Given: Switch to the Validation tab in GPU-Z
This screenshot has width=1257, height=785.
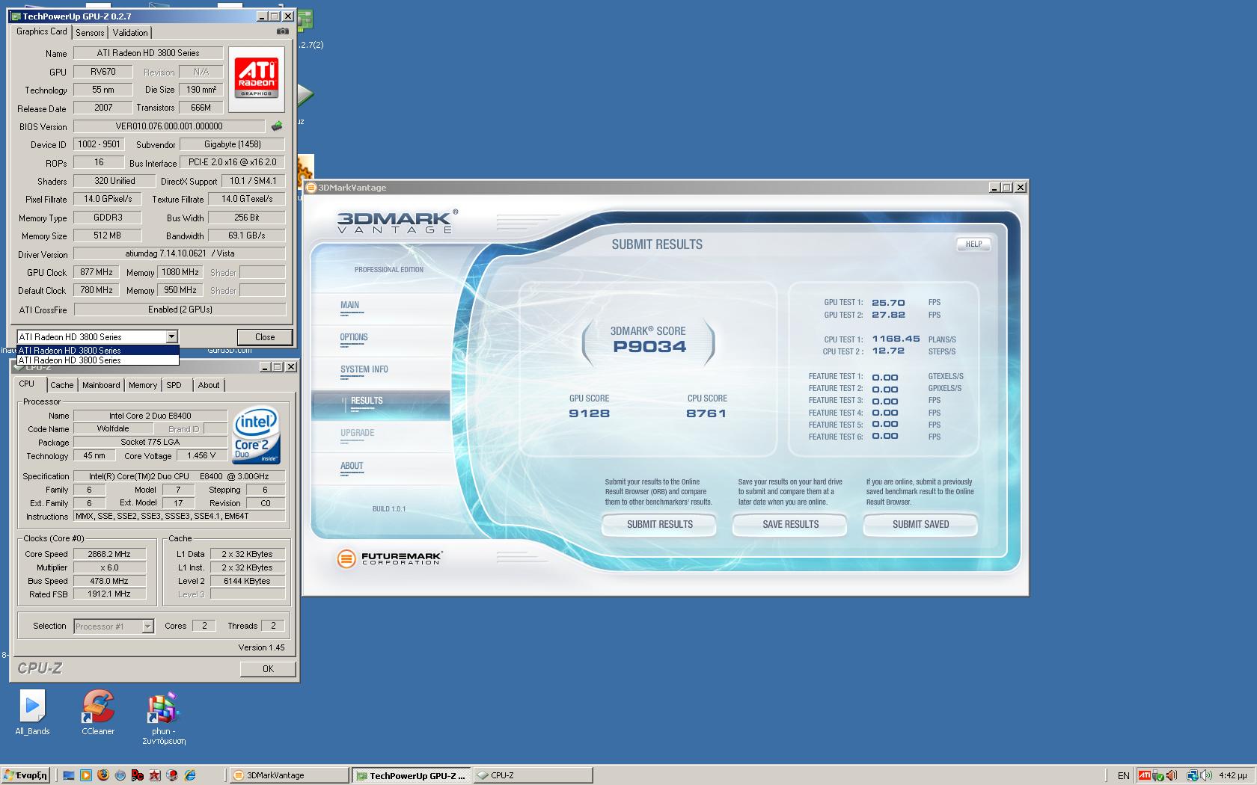Looking at the screenshot, I should pos(130,33).
